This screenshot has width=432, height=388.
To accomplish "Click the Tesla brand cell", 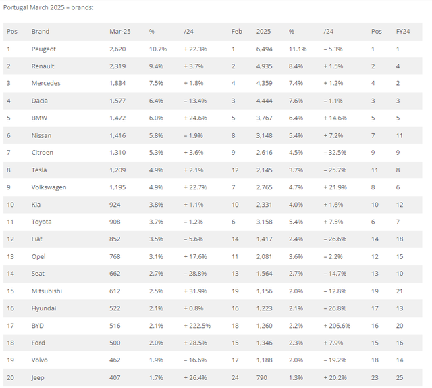I will pyautogui.click(x=40, y=170).
